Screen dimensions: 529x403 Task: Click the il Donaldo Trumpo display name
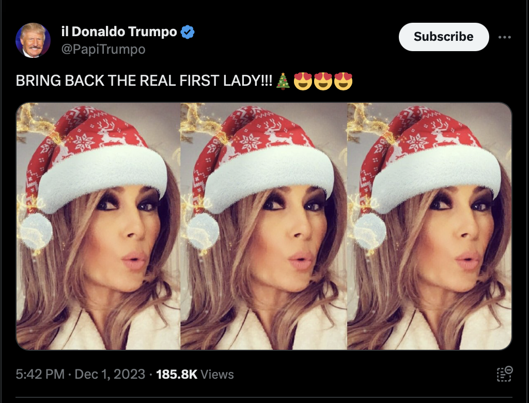[x=119, y=32]
